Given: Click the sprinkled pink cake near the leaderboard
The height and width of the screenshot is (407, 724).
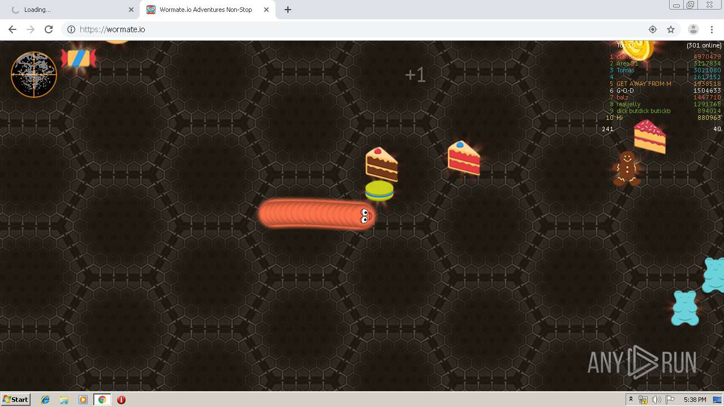Looking at the screenshot, I should (x=649, y=137).
